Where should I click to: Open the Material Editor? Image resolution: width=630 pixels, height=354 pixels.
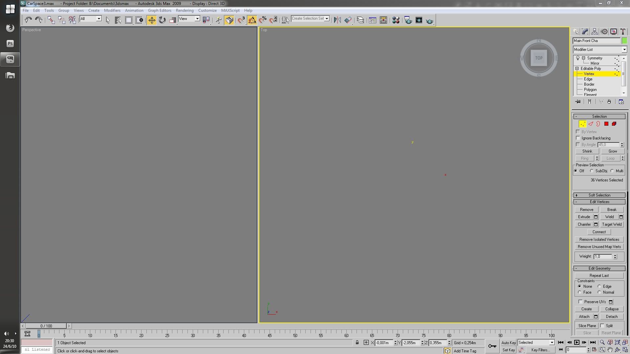[396, 20]
